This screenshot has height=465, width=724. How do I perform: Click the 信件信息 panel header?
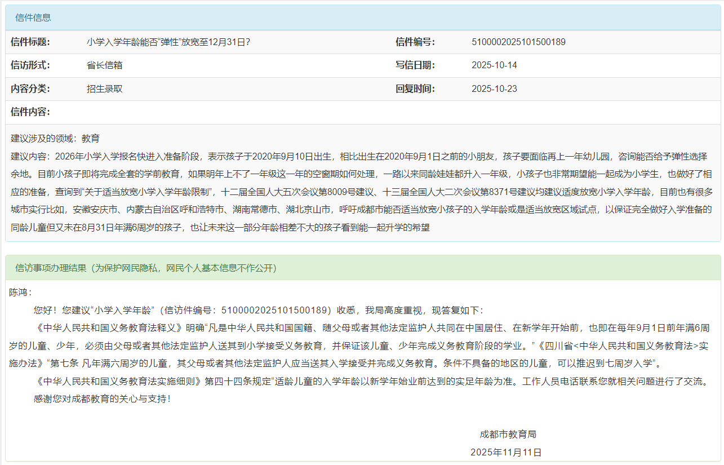click(x=33, y=17)
